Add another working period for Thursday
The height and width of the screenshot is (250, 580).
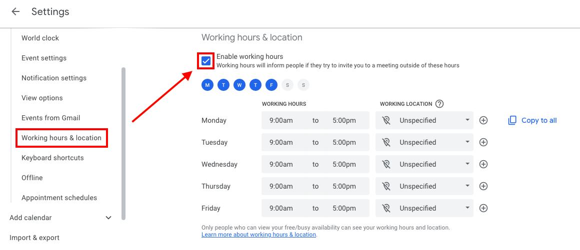(x=483, y=186)
